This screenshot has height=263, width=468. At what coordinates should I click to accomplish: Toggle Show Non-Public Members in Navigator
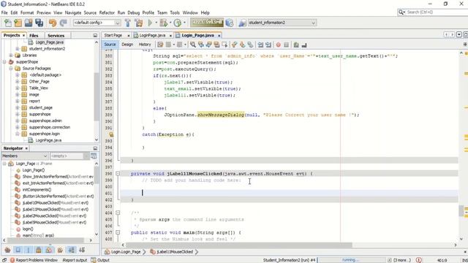[39, 250]
